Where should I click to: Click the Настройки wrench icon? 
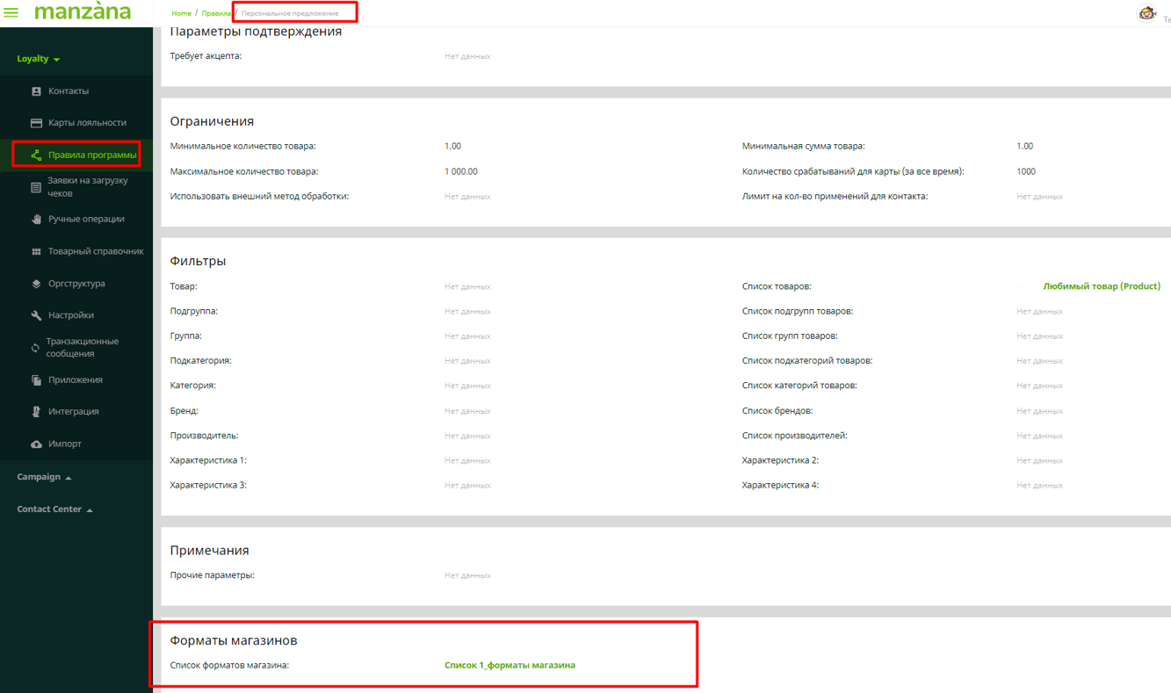tap(36, 315)
